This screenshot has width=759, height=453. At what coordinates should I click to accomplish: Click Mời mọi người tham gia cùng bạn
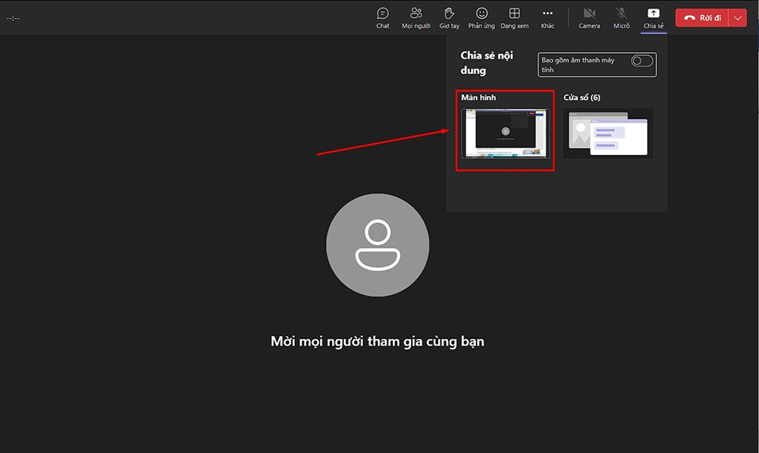tap(377, 342)
